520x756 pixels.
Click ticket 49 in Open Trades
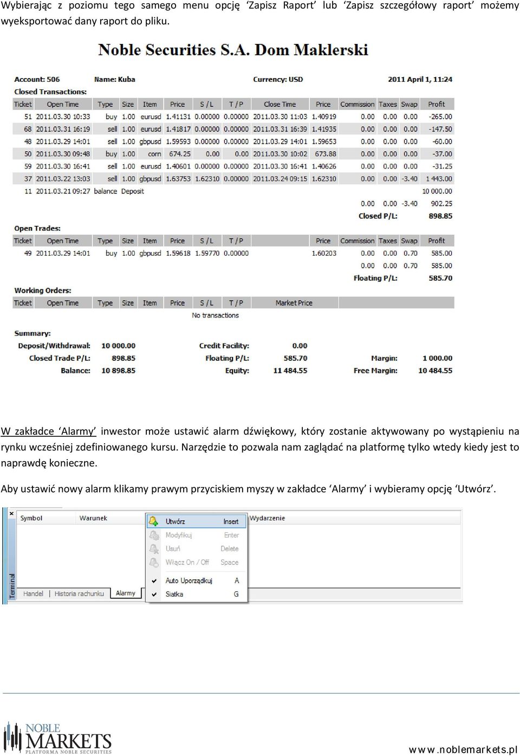[x=28, y=253]
